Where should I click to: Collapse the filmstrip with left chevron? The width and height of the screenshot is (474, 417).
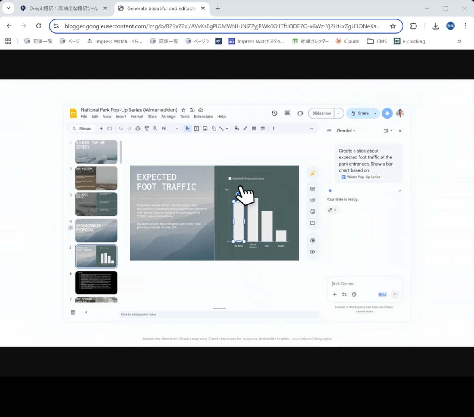pyautogui.click(x=86, y=312)
